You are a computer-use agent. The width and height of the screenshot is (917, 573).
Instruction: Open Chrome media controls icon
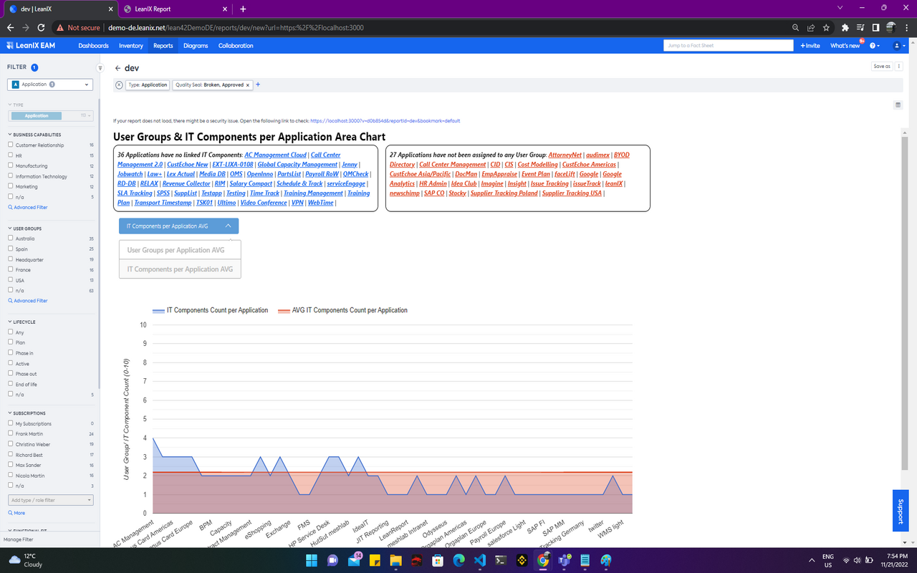point(860,27)
